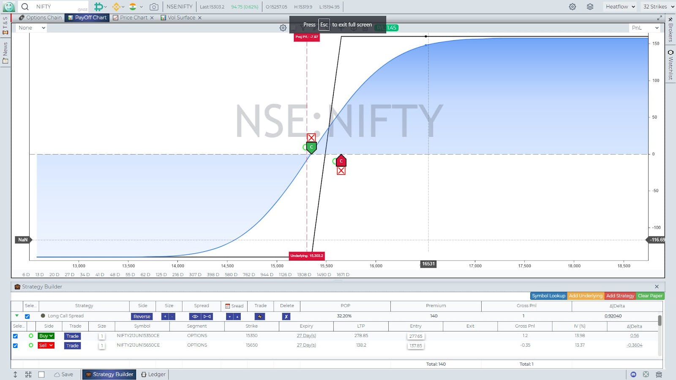Switch to the Options Chain tab
Image resolution: width=676 pixels, height=380 pixels.
click(x=41, y=18)
